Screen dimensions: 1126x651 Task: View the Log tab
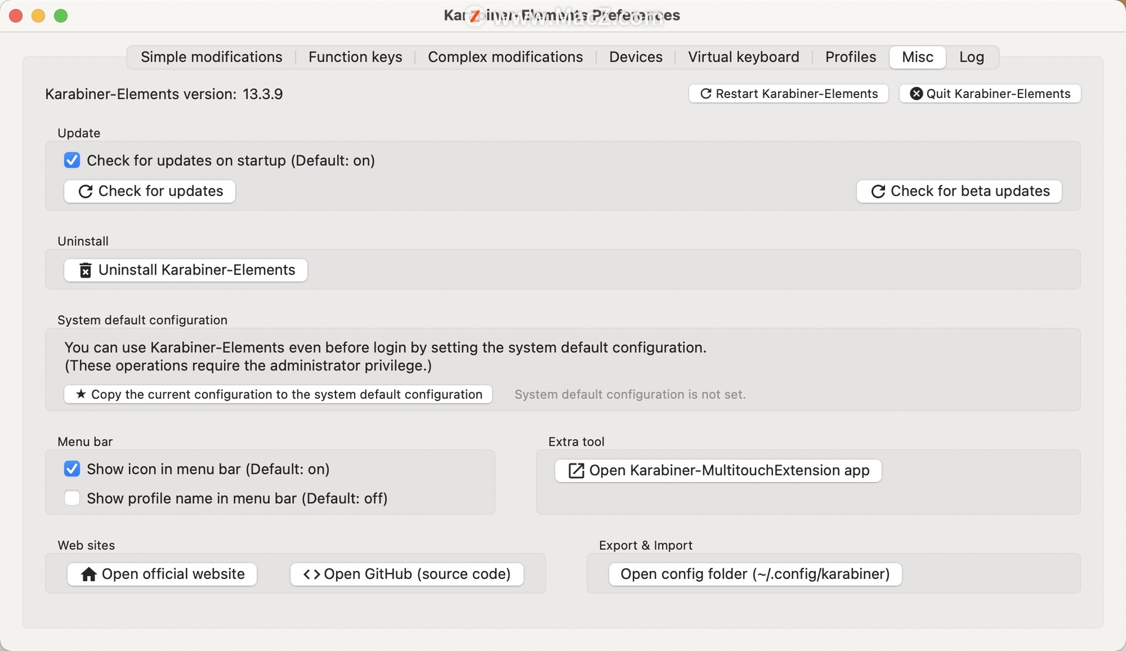click(x=971, y=57)
